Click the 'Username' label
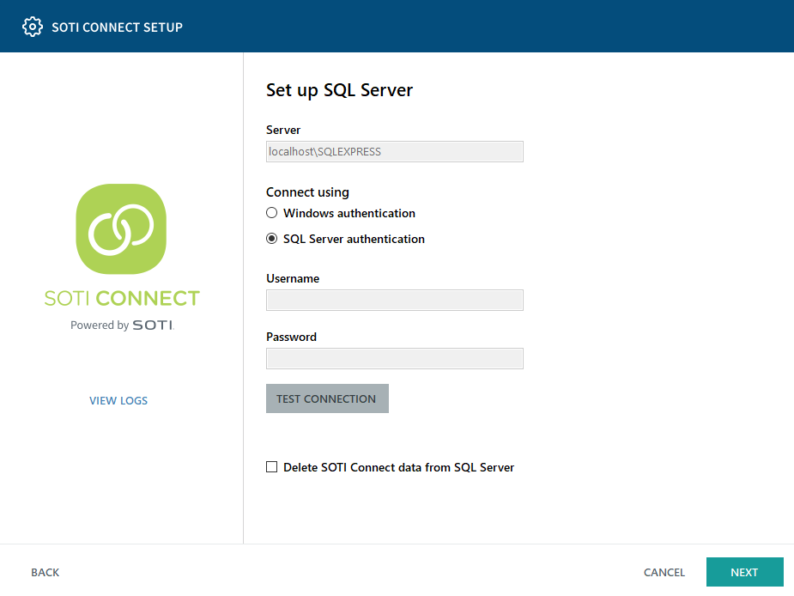The width and height of the screenshot is (794, 596). pyautogui.click(x=293, y=278)
